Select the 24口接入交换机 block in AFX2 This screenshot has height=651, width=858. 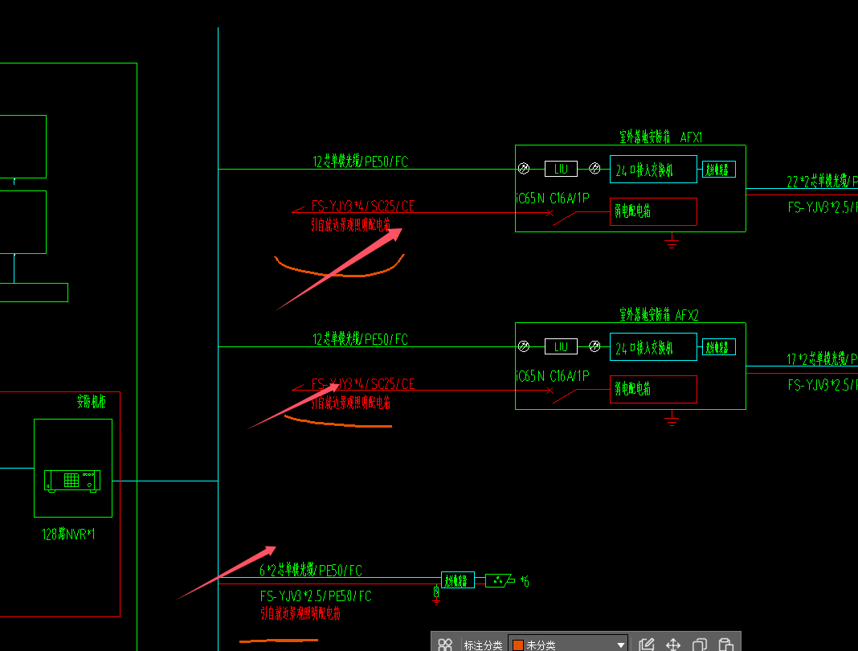coord(653,346)
